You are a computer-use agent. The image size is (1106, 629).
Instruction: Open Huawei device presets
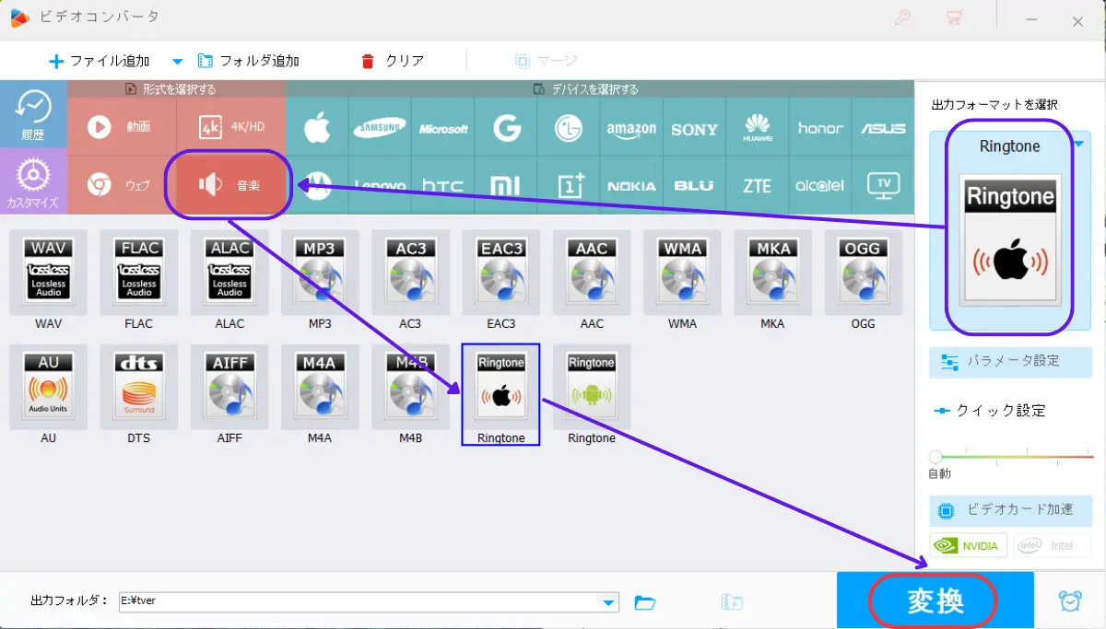point(758,128)
